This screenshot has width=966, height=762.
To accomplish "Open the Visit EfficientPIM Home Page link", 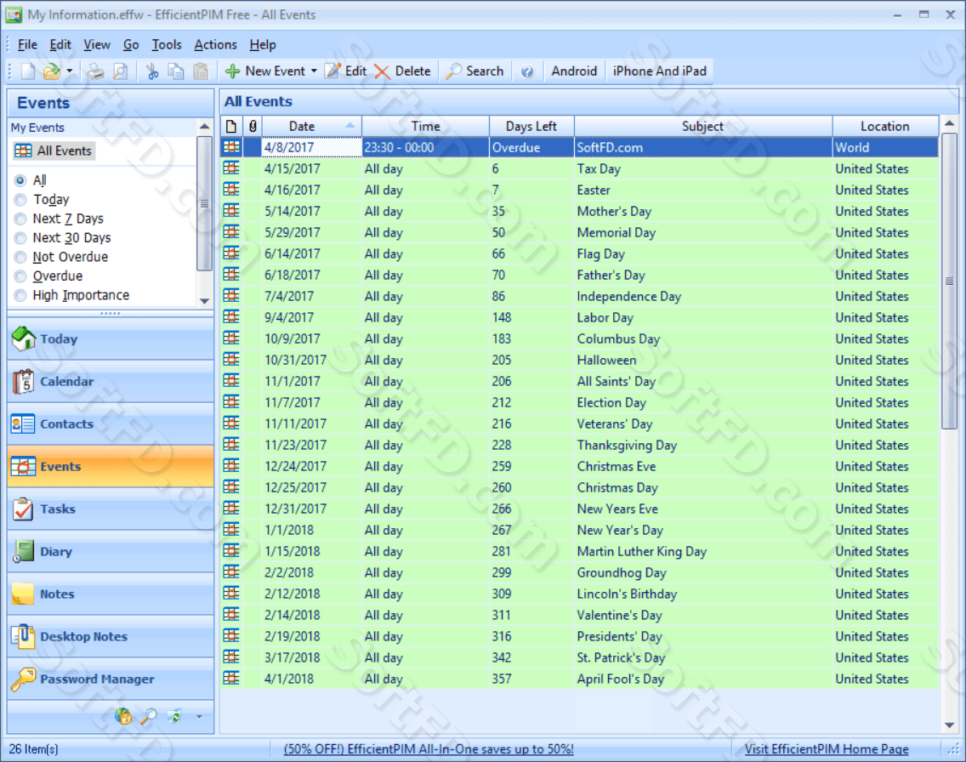I will point(827,749).
